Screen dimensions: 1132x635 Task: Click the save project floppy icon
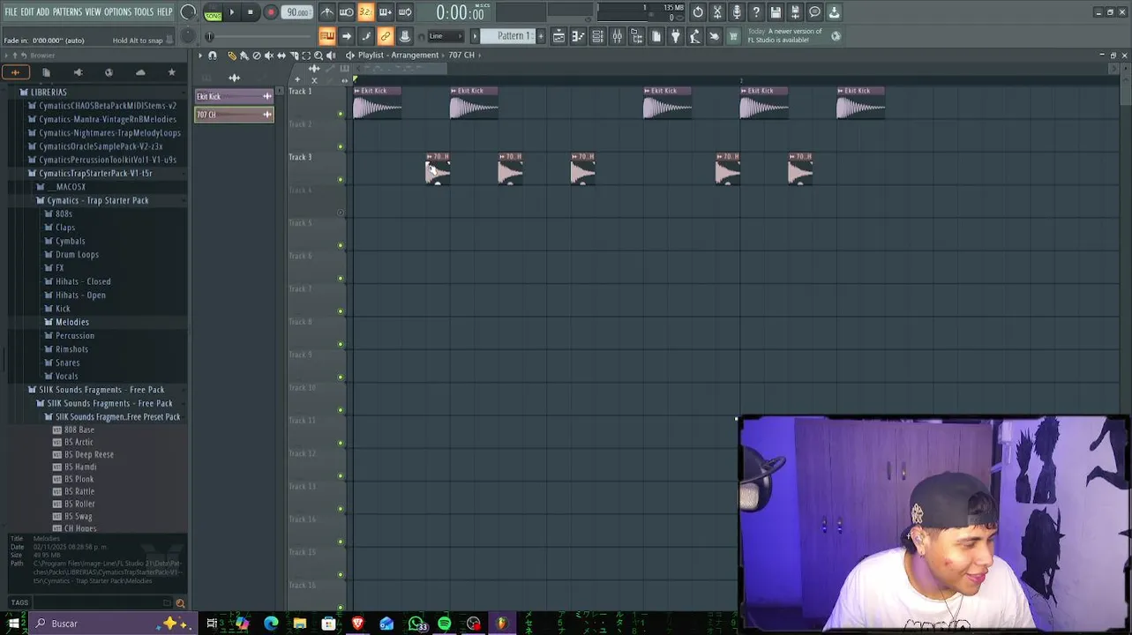[776, 12]
